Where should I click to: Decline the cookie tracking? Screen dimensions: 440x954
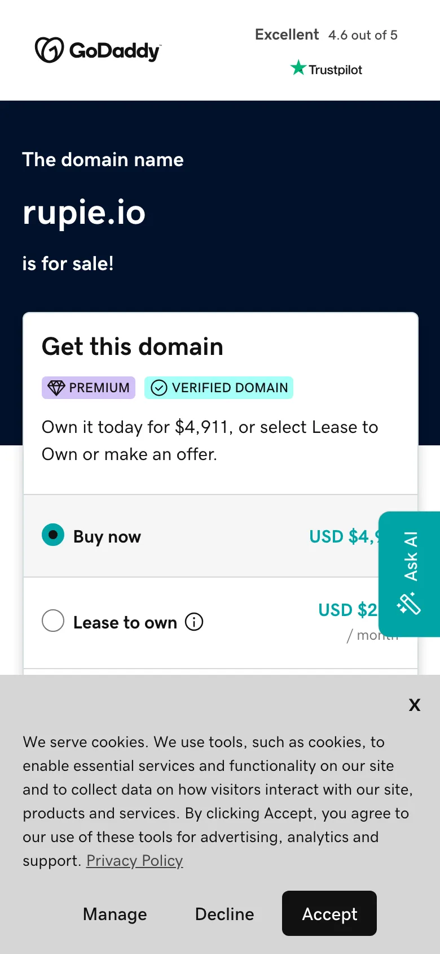pos(225,914)
